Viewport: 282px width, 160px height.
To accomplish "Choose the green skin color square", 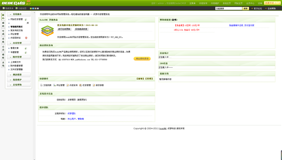I will coord(31,8).
